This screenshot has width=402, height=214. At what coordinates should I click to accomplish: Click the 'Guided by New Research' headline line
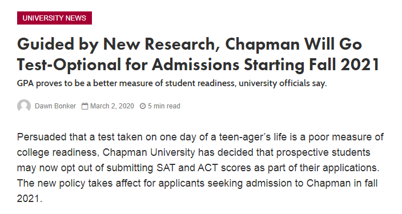point(190,44)
